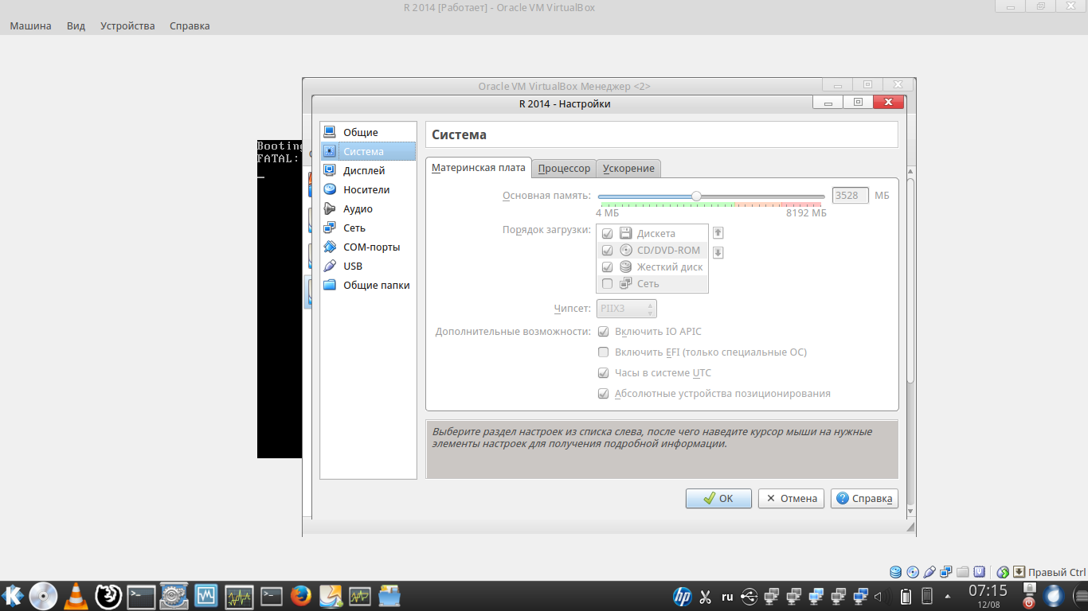
Task: Select Дисплей in the settings list
Action: point(363,170)
